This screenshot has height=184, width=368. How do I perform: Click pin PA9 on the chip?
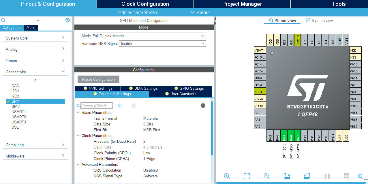[x=355, y=92]
